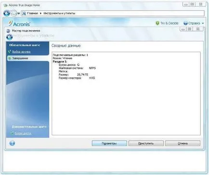Screen dimensions: 209x175
Task: Click the Файловая система NTFS line
Action: (77, 68)
